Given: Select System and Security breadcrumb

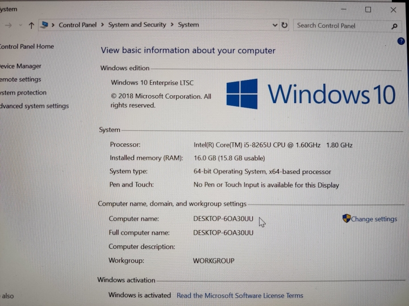Looking at the screenshot, I should pos(137,25).
